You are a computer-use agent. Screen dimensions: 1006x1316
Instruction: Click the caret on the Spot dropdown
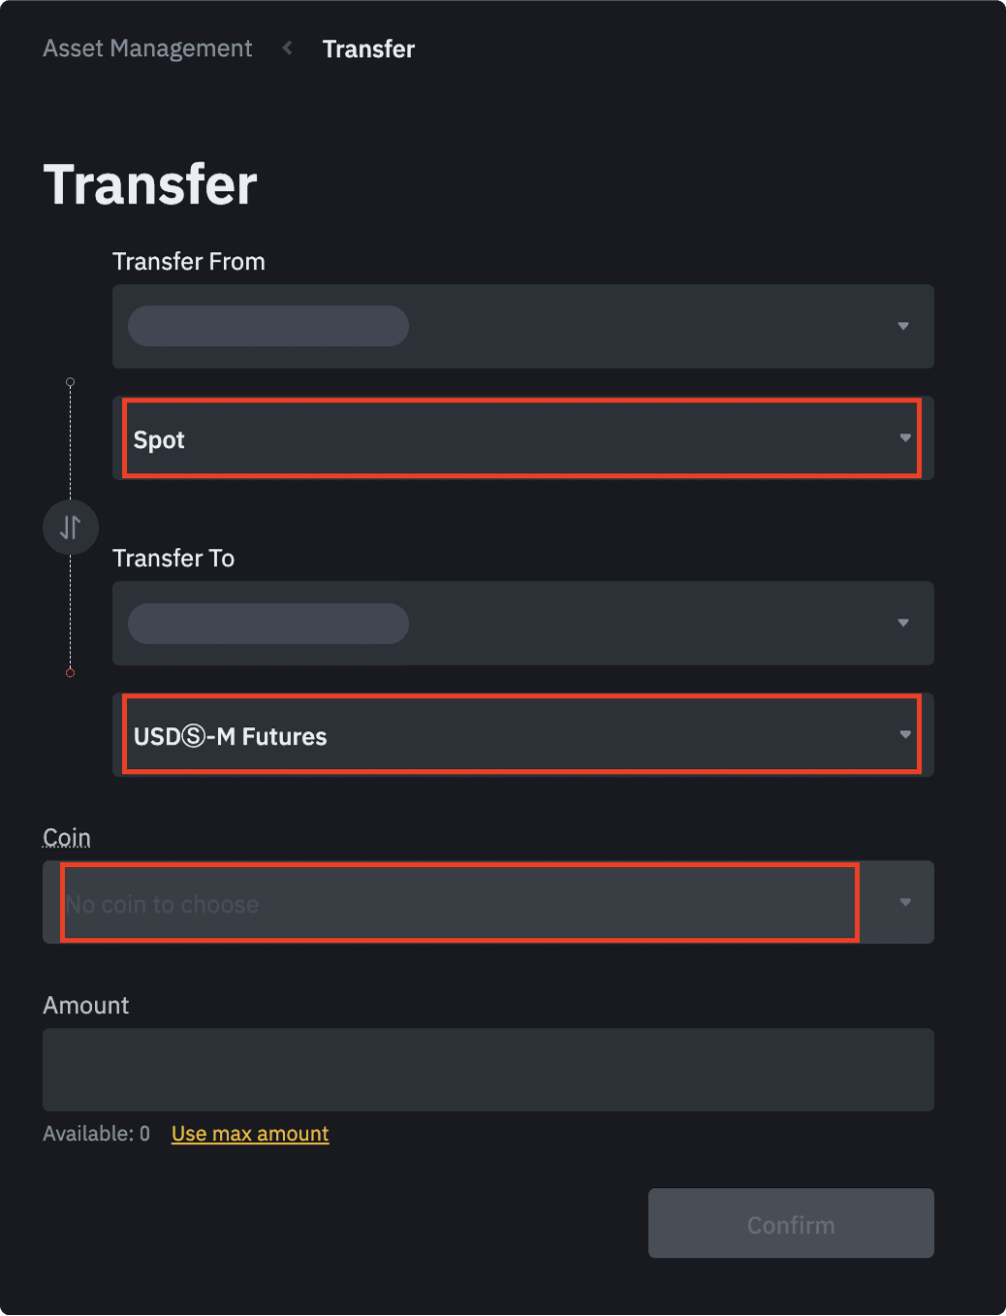[x=902, y=438]
